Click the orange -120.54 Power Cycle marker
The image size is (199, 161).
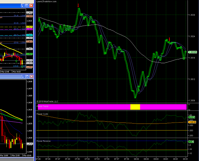(192, 122)
